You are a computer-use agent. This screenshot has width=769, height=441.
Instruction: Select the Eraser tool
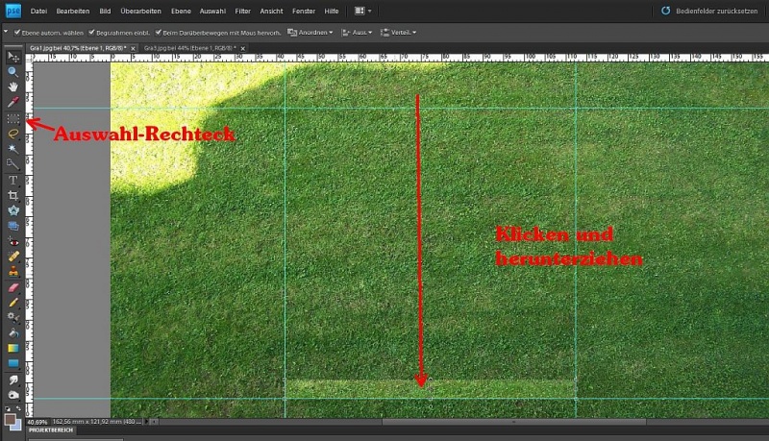(x=13, y=287)
